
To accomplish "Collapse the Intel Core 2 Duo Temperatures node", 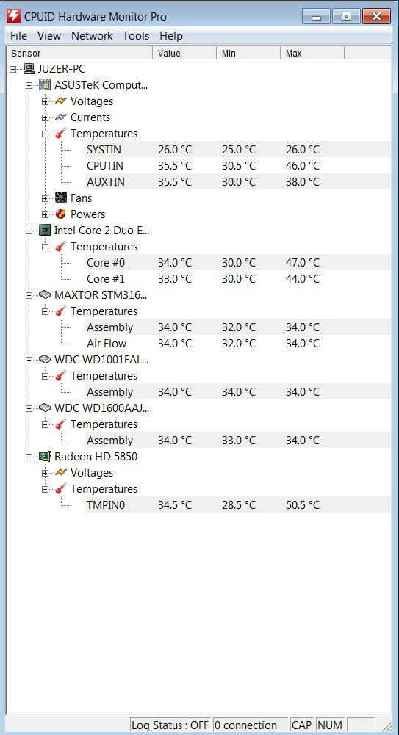I will tap(45, 247).
